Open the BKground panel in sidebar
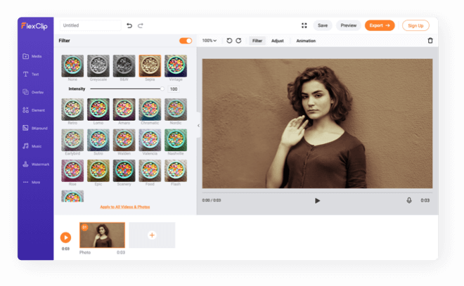 (35, 128)
